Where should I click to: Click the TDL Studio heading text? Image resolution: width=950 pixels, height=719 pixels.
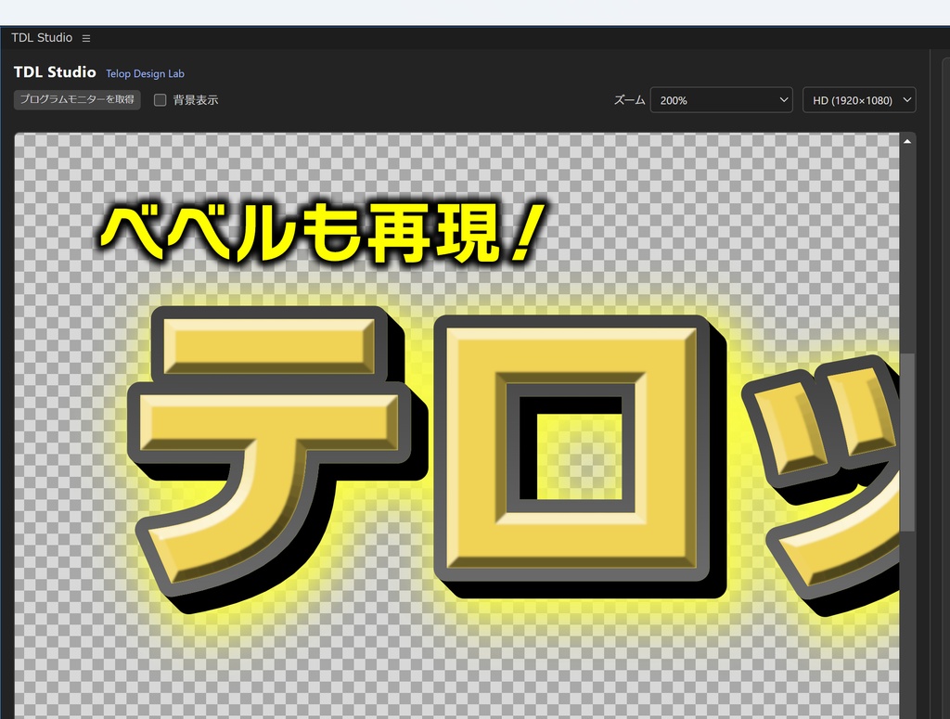click(55, 72)
